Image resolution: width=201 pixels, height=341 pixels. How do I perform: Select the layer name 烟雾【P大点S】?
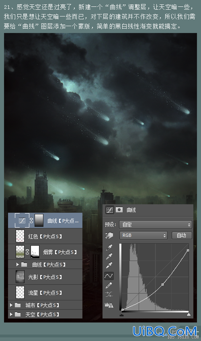point(60,252)
